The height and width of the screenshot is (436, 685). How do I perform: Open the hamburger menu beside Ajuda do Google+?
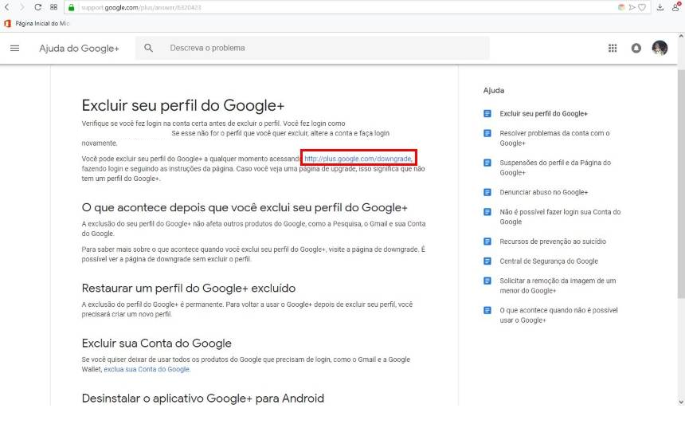15,48
